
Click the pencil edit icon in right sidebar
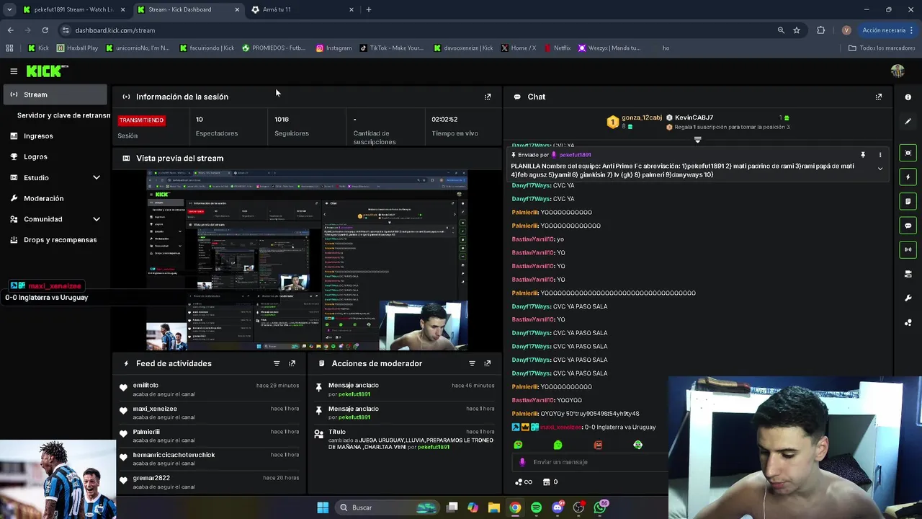click(x=908, y=121)
